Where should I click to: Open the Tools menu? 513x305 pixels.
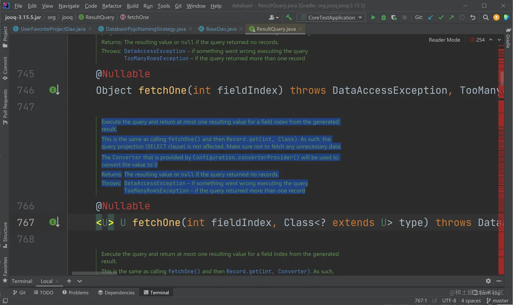164,6
